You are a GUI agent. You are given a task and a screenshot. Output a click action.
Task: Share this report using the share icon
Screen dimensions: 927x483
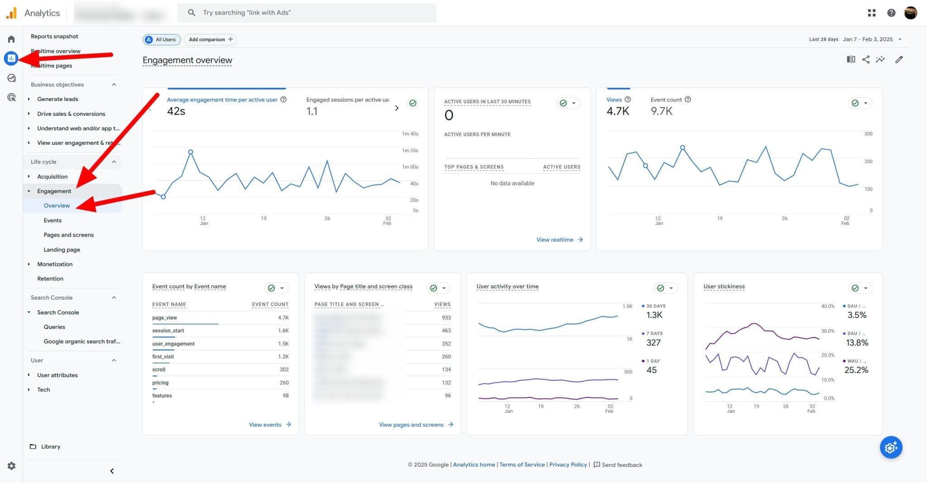point(866,59)
